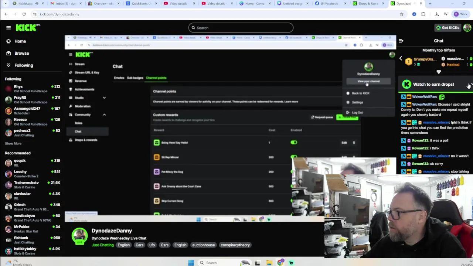The image size is (473, 266).
Task: Click the Following heart icon
Action: [8, 65]
